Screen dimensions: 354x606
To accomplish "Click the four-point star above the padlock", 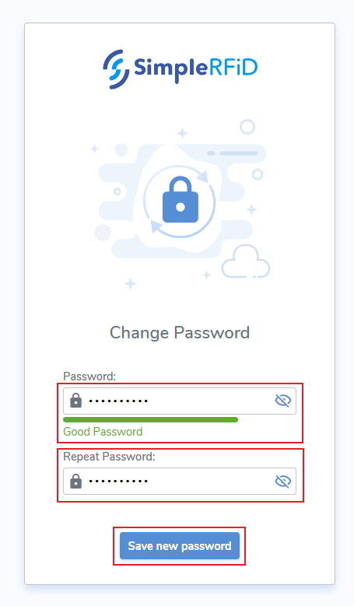I will 182,134.
